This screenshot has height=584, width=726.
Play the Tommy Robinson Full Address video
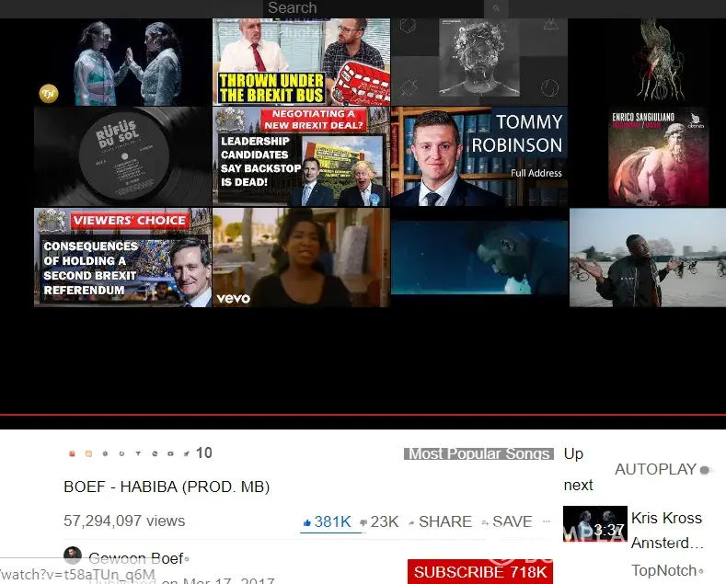click(x=479, y=156)
